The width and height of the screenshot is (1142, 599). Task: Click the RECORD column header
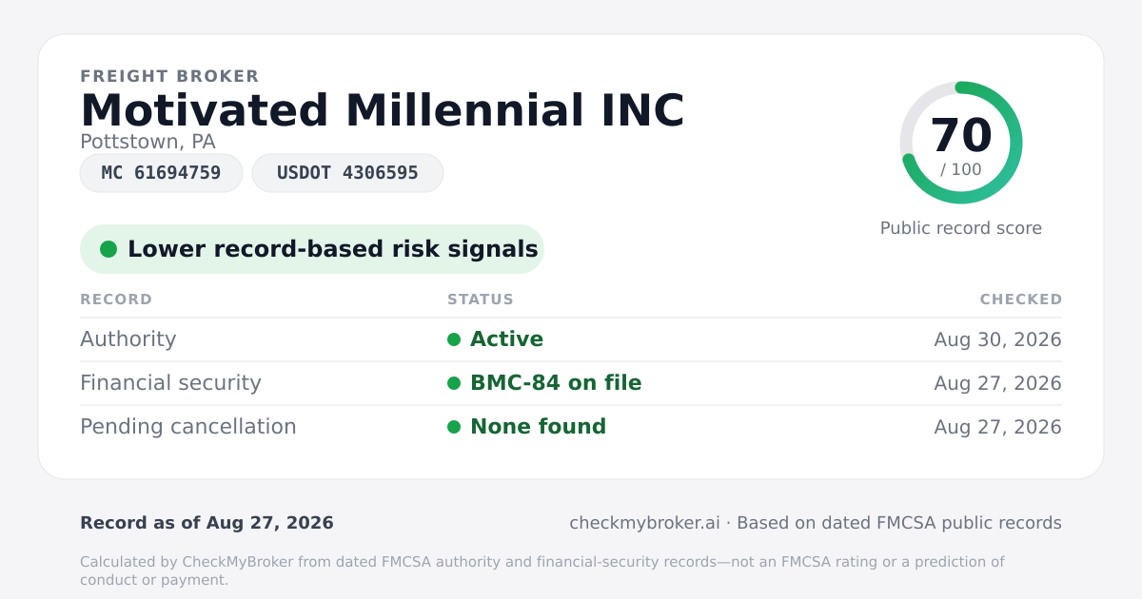(x=116, y=299)
